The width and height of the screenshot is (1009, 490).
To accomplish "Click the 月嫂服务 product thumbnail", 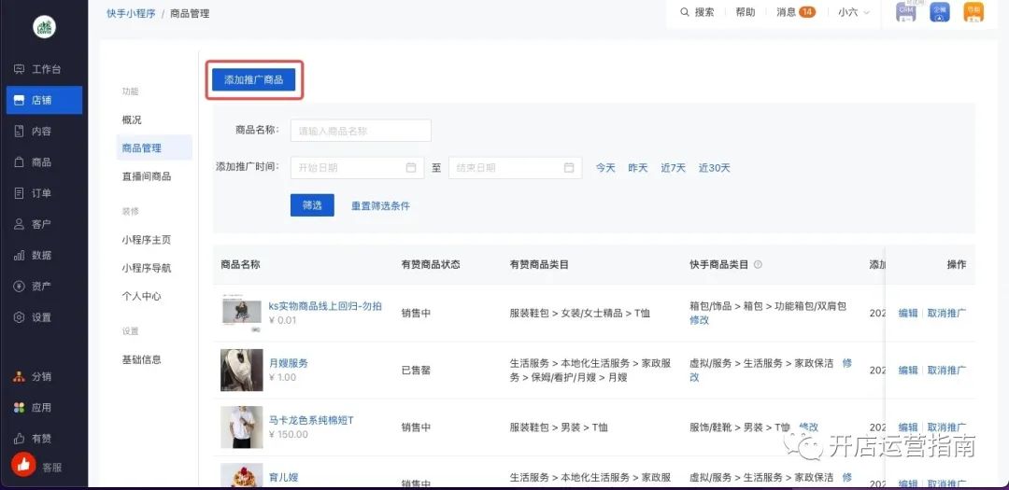I will (x=241, y=370).
